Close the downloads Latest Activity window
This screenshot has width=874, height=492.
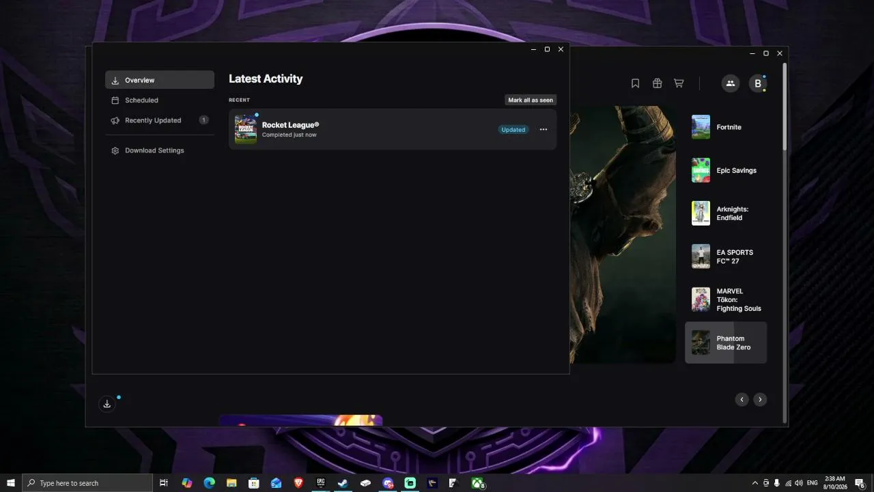(x=561, y=49)
